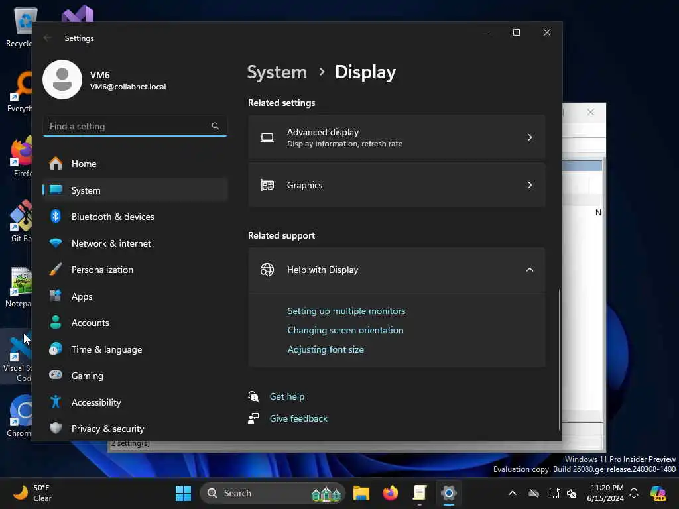
Task: Click the Network & internet wifi icon
Action: (x=56, y=243)
